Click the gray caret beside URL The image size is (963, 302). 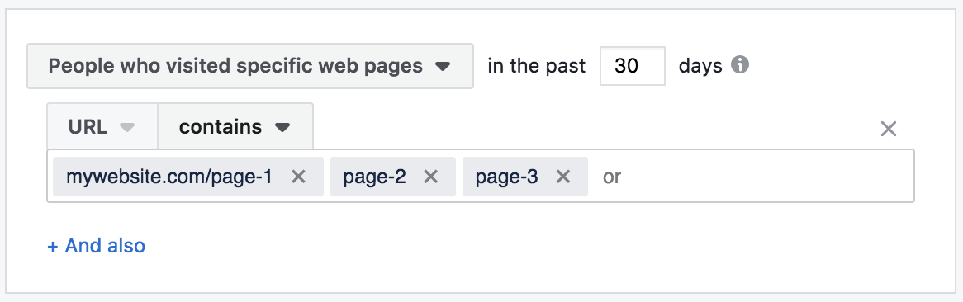point(127,128)
